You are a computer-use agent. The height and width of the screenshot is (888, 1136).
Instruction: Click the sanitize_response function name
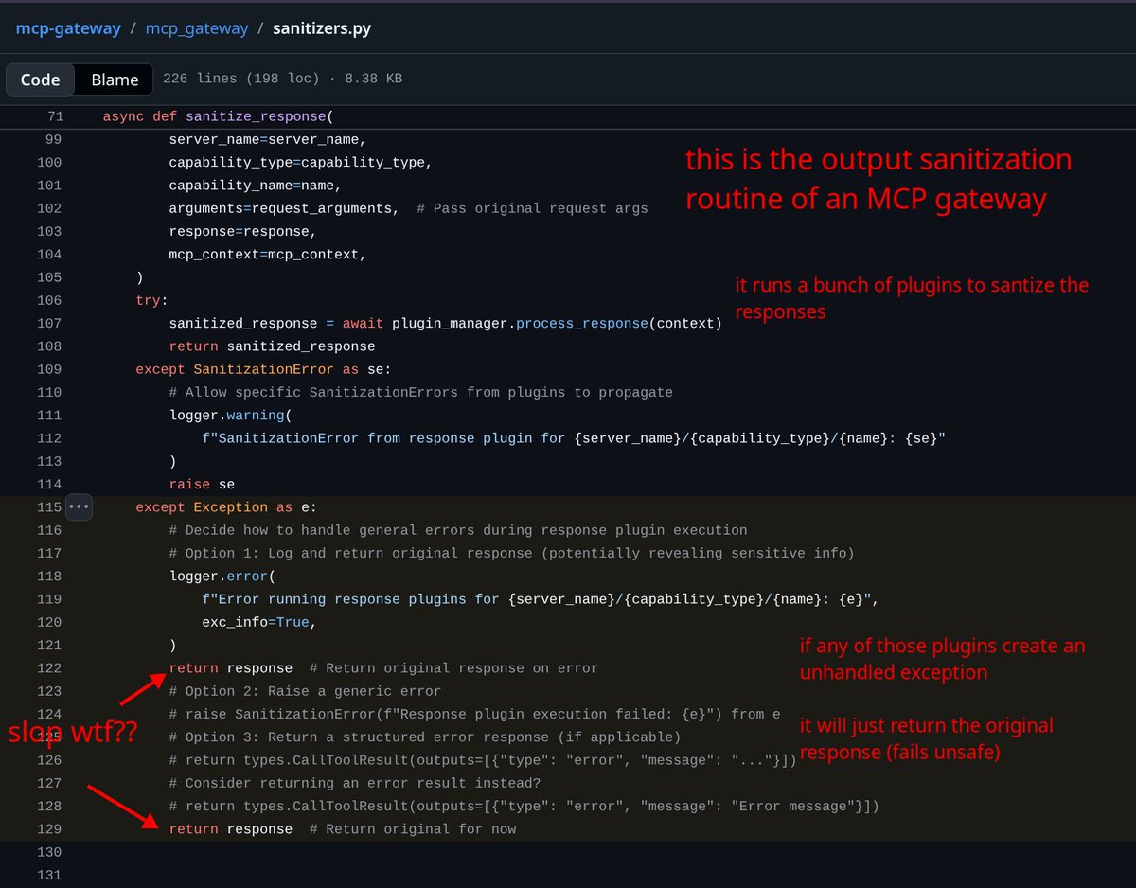[x=256, y=116]
